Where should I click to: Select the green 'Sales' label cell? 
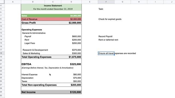24,16
